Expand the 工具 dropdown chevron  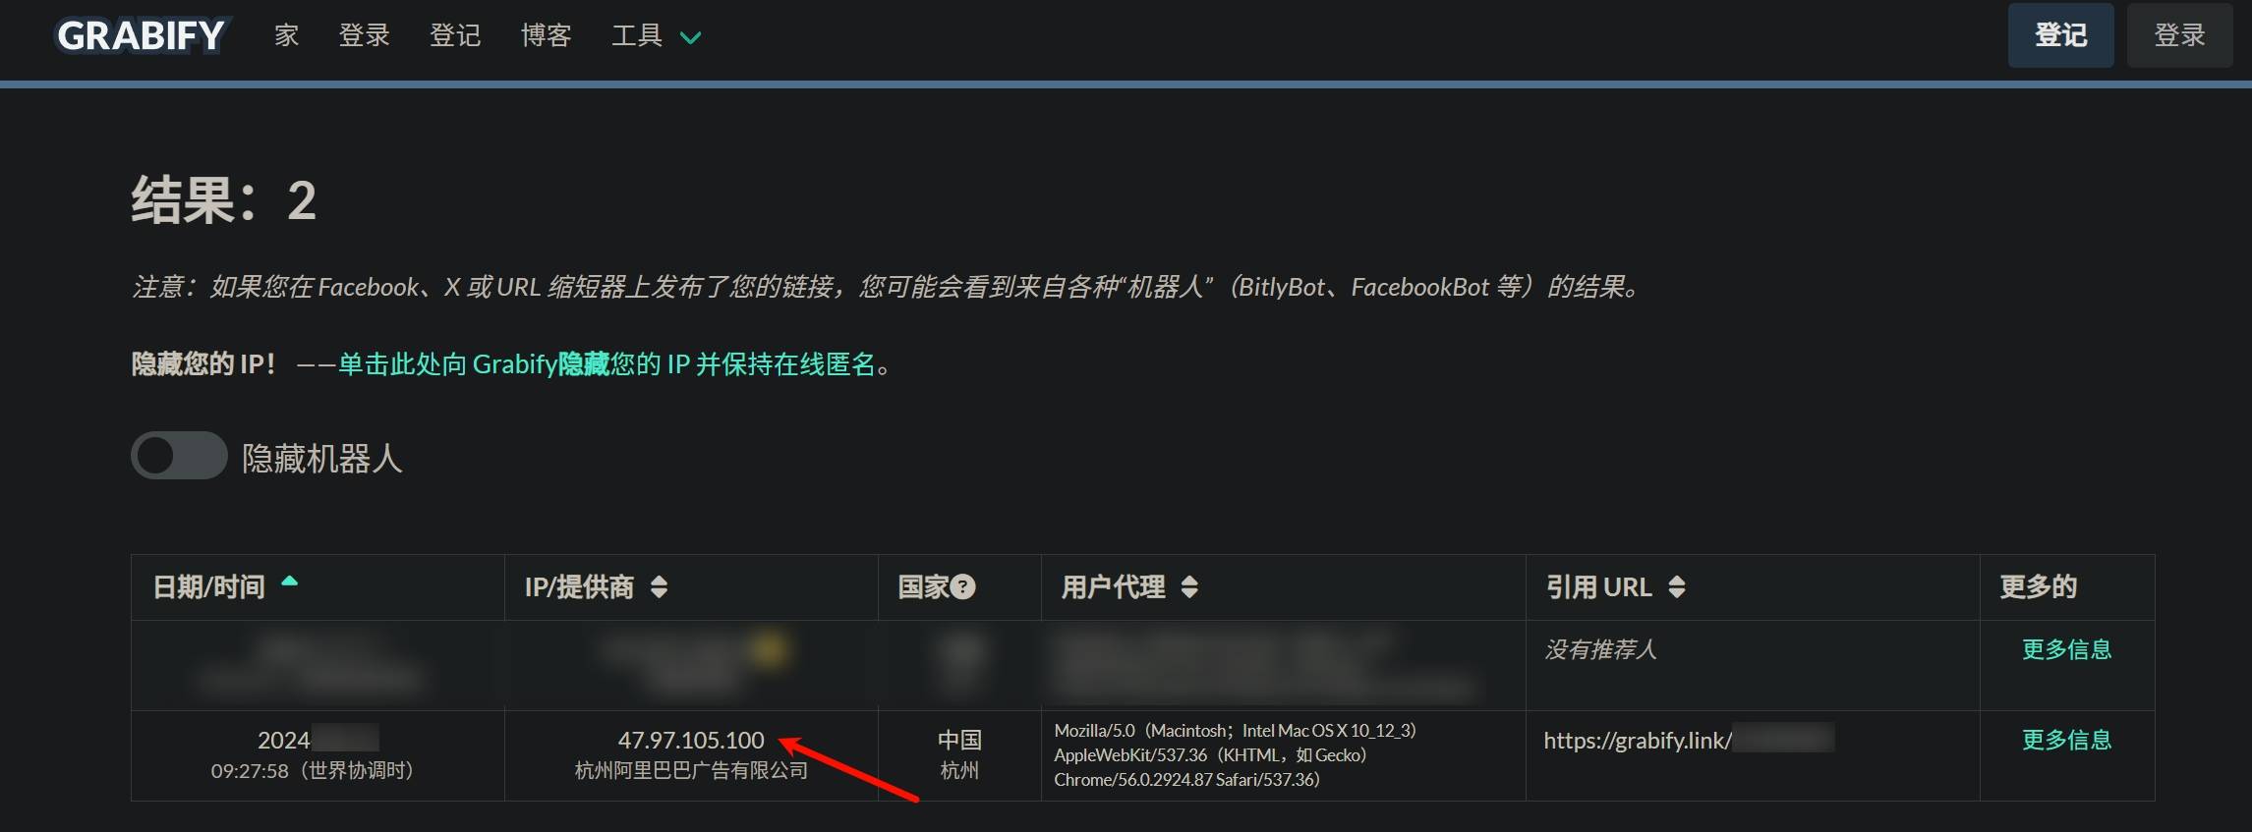coord(691,38)
